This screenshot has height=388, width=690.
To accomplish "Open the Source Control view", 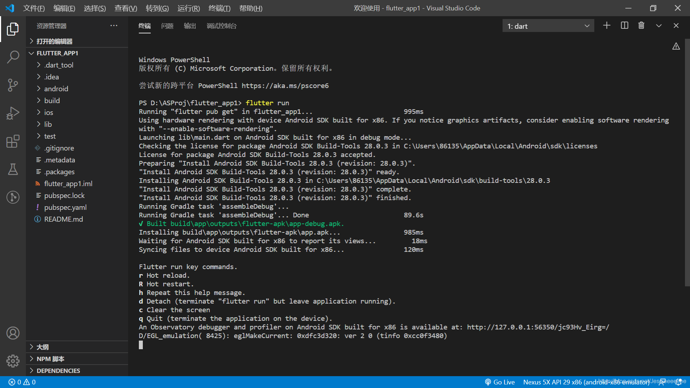I will point(13,85).
